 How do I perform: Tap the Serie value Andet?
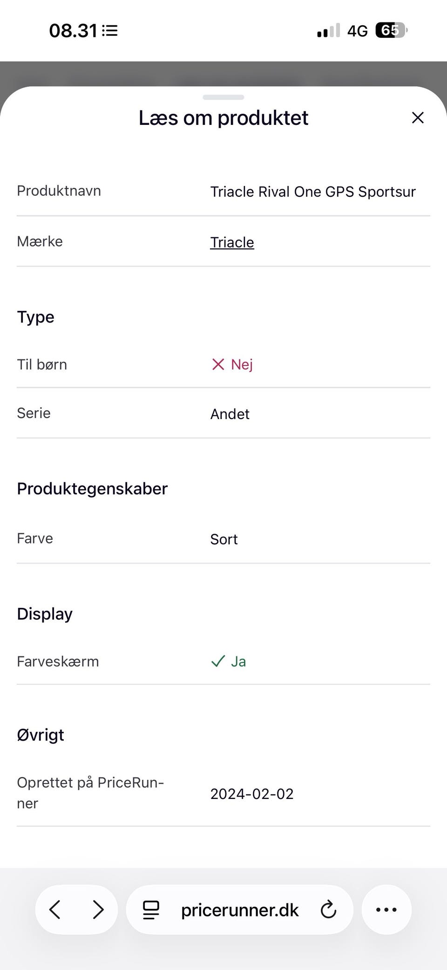click(x=230, y=414)
